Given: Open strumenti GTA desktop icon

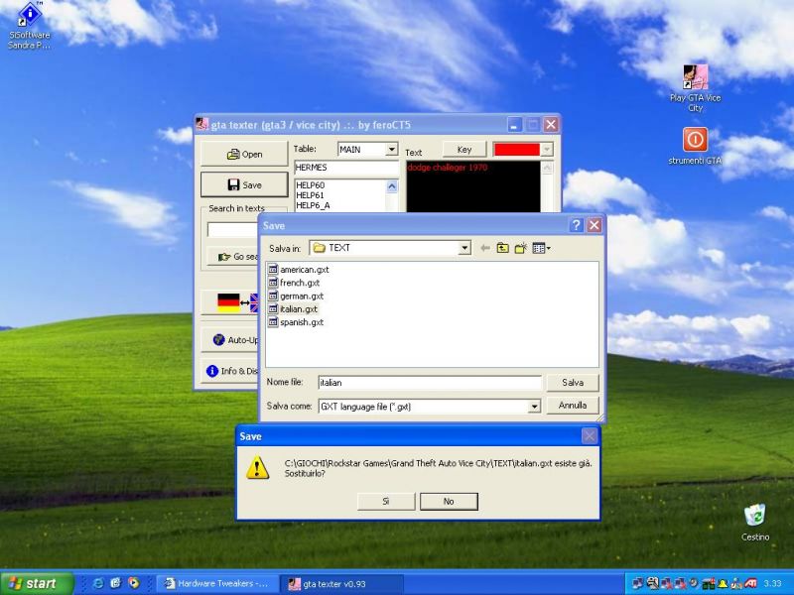Looking at the screenshot, I should pyautogui.click(x=695, y=146).
